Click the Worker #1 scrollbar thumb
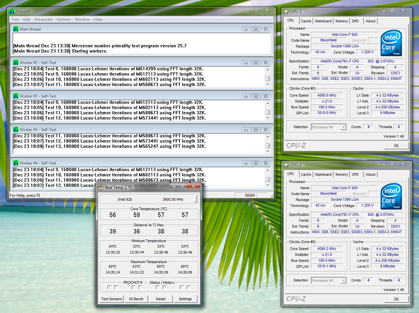The image size is (419, 313). (268, 79)
